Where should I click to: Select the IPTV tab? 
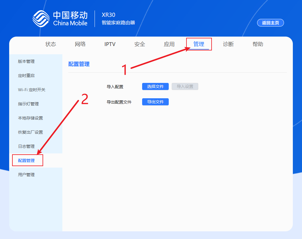pyautogui.click(x=110, y=44)
